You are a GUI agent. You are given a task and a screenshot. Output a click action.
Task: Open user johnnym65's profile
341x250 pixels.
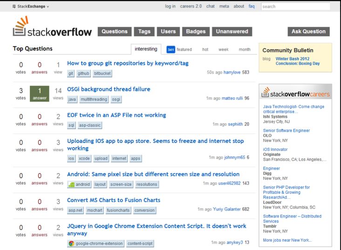[235, 157]
